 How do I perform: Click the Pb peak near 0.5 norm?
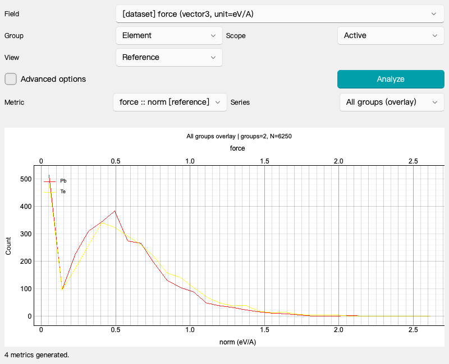tap(115, 211)
